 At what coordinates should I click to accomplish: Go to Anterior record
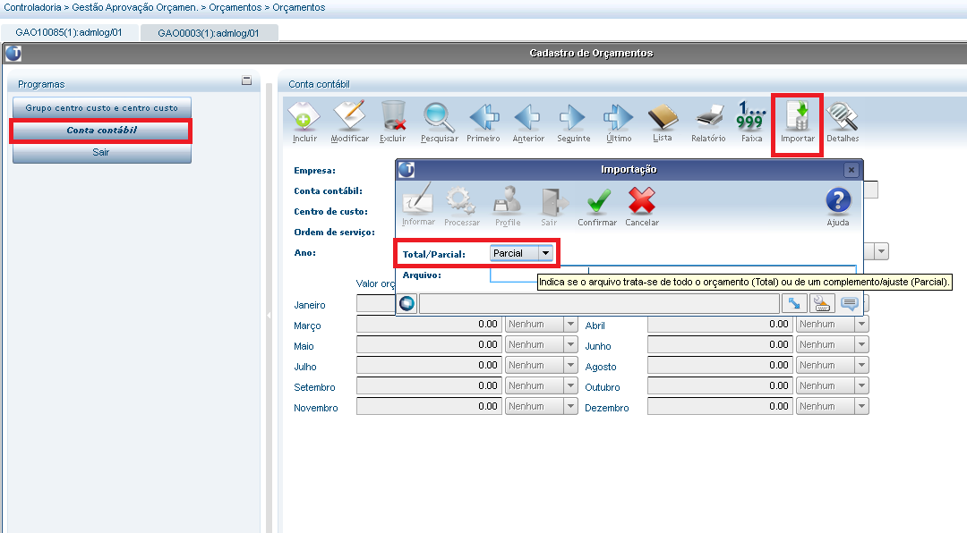pos(528,122)
